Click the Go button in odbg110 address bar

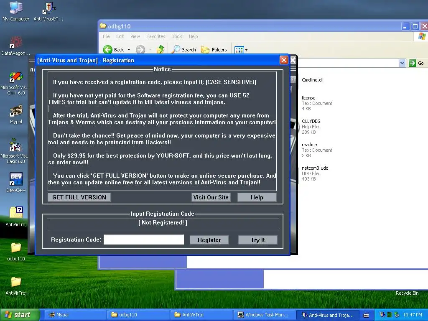click(417, 63)
